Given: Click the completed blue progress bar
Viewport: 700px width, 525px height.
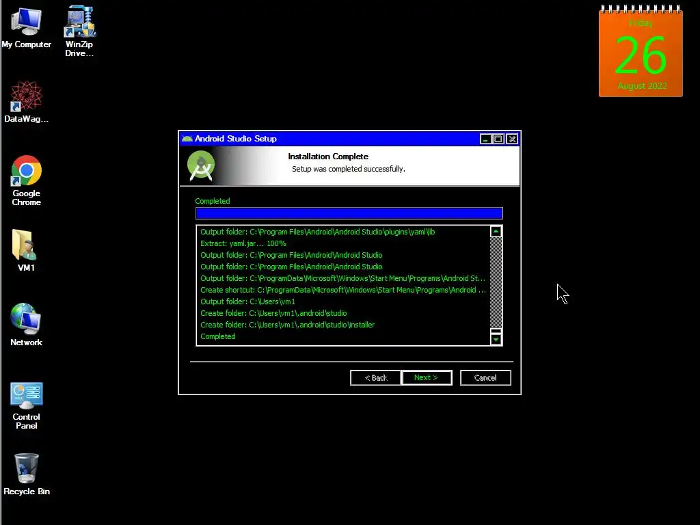Looking at the screenshot, I should (349, 213).
